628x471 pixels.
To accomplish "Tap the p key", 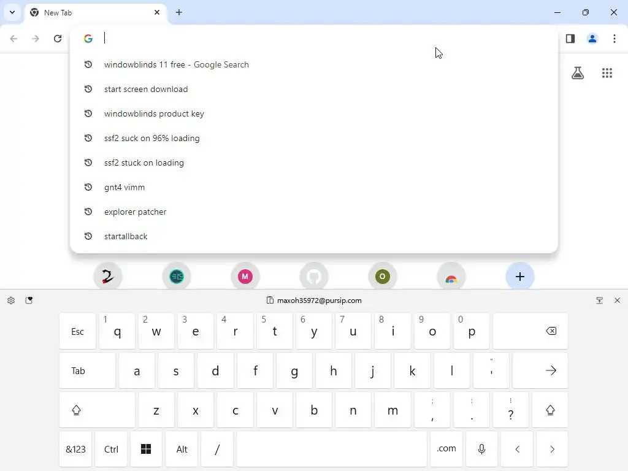I will click(x=472, y=331).
